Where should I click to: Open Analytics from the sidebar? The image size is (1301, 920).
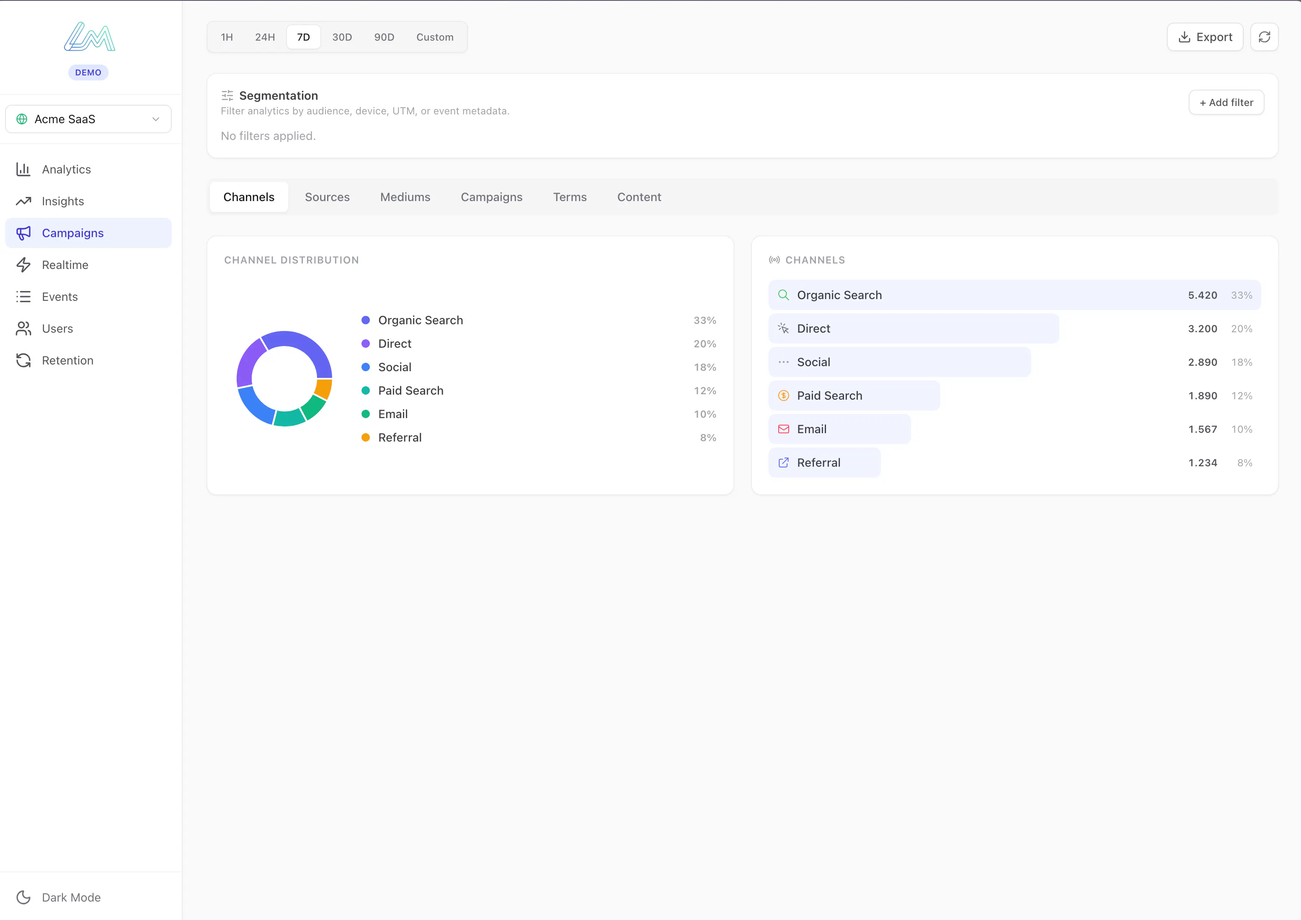(88, 170)
